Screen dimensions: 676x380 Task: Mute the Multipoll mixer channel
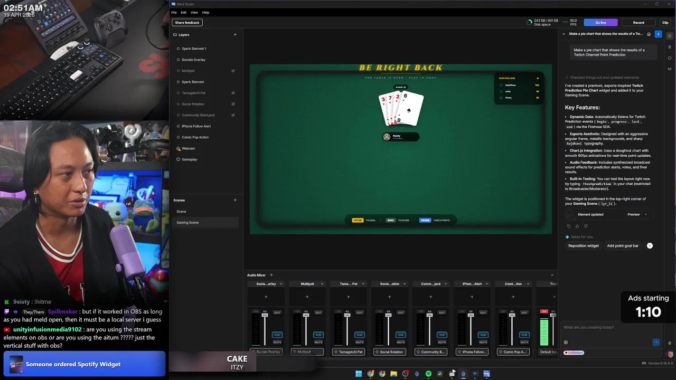click(x=318, y=342)
